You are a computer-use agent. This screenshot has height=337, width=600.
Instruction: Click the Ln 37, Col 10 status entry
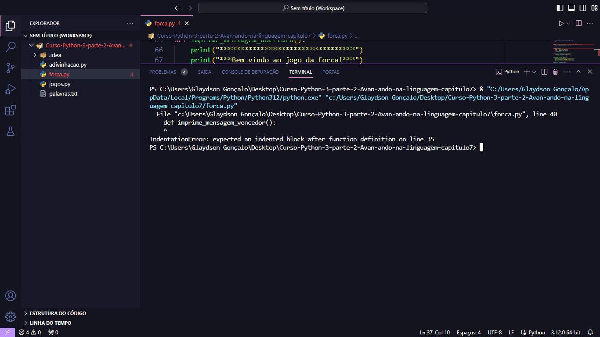435,332
